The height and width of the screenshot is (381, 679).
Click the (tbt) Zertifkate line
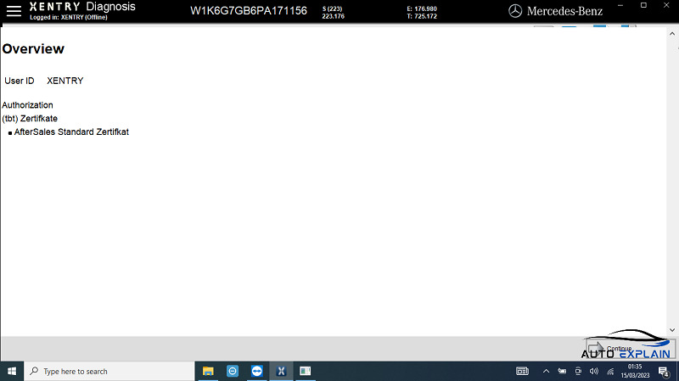[30, 119]
